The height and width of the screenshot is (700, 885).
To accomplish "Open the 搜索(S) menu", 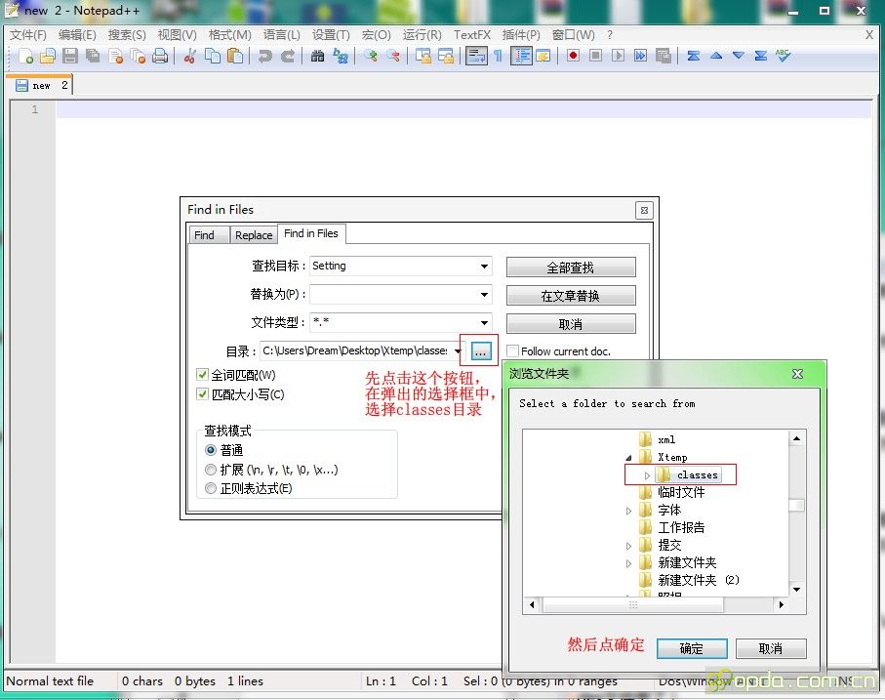I will 127,34.
